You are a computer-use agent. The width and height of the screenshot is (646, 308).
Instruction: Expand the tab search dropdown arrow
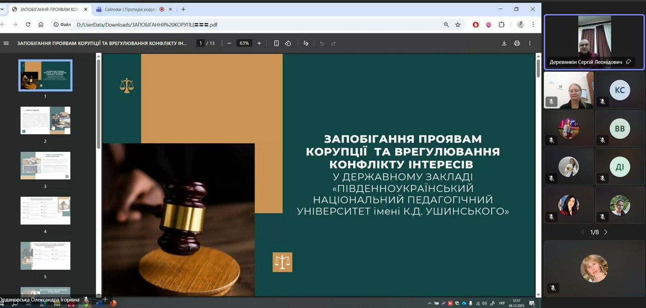2,9
